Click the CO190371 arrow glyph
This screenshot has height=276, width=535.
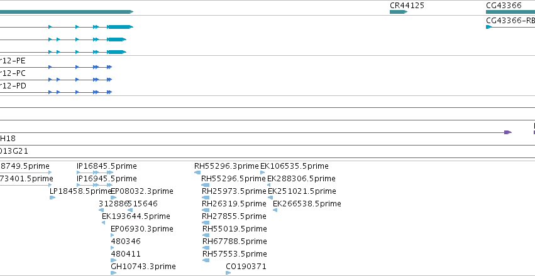(x=228, y=273)
